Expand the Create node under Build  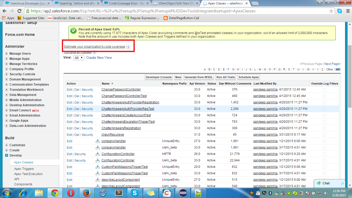(x=7, y=150)
